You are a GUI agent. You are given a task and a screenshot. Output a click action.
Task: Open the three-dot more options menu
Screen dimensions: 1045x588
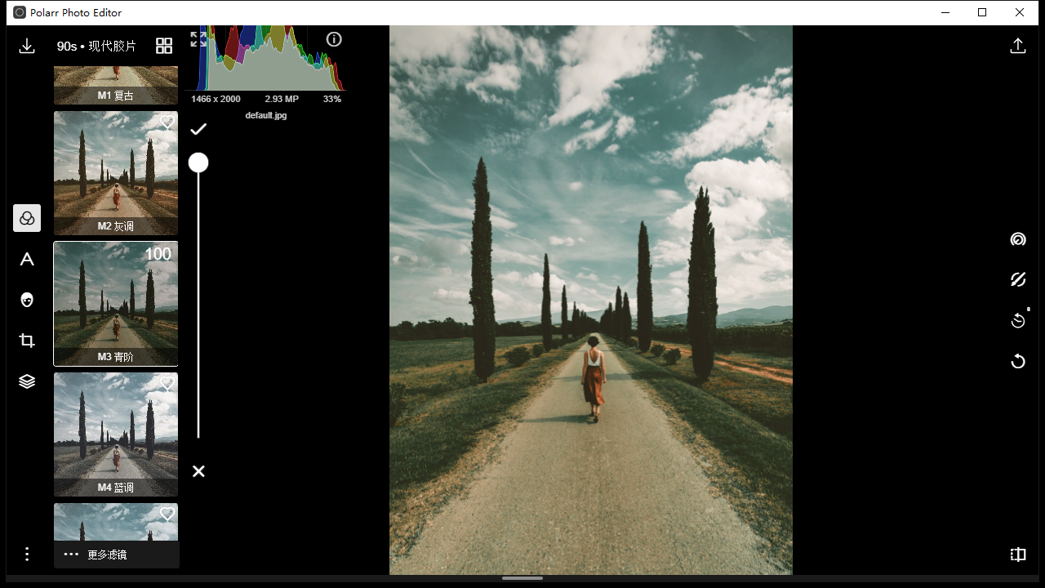point(27,555)
